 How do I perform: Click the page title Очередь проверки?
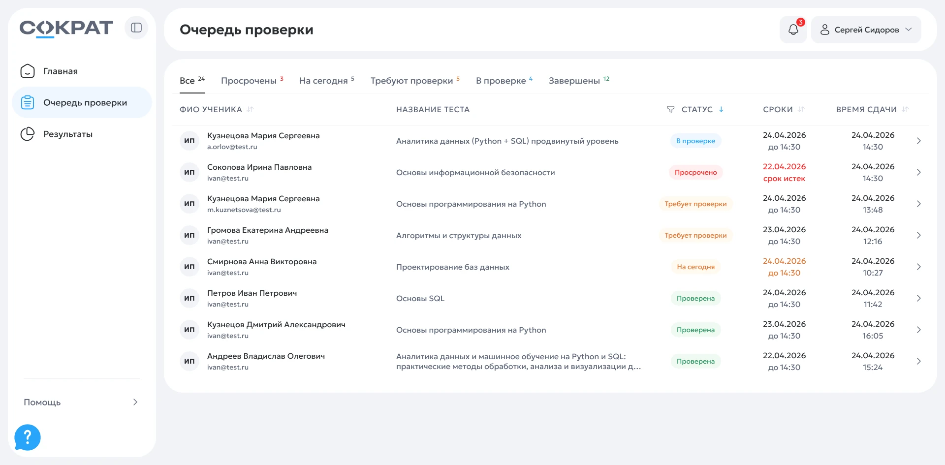[247, 30]
